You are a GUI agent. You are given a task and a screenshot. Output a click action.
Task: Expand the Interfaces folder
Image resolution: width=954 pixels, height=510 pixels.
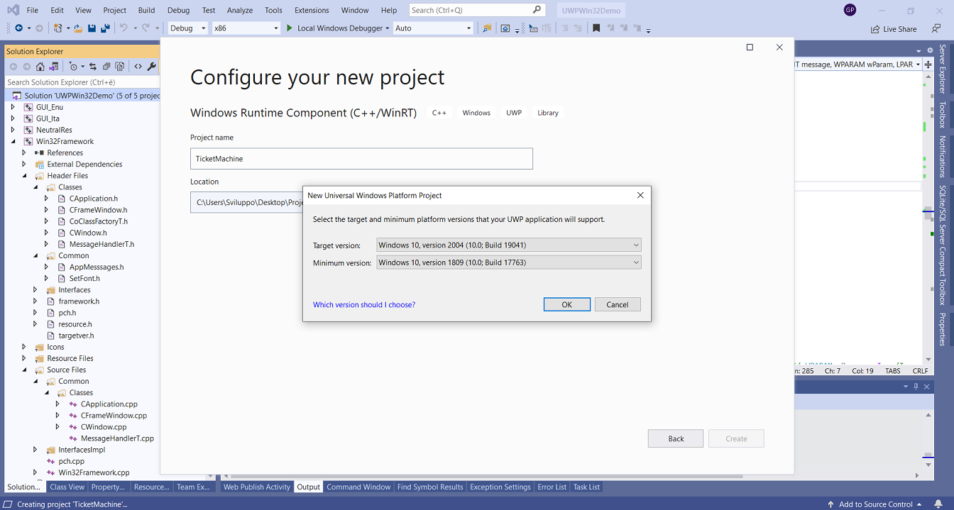coord(35,289)
